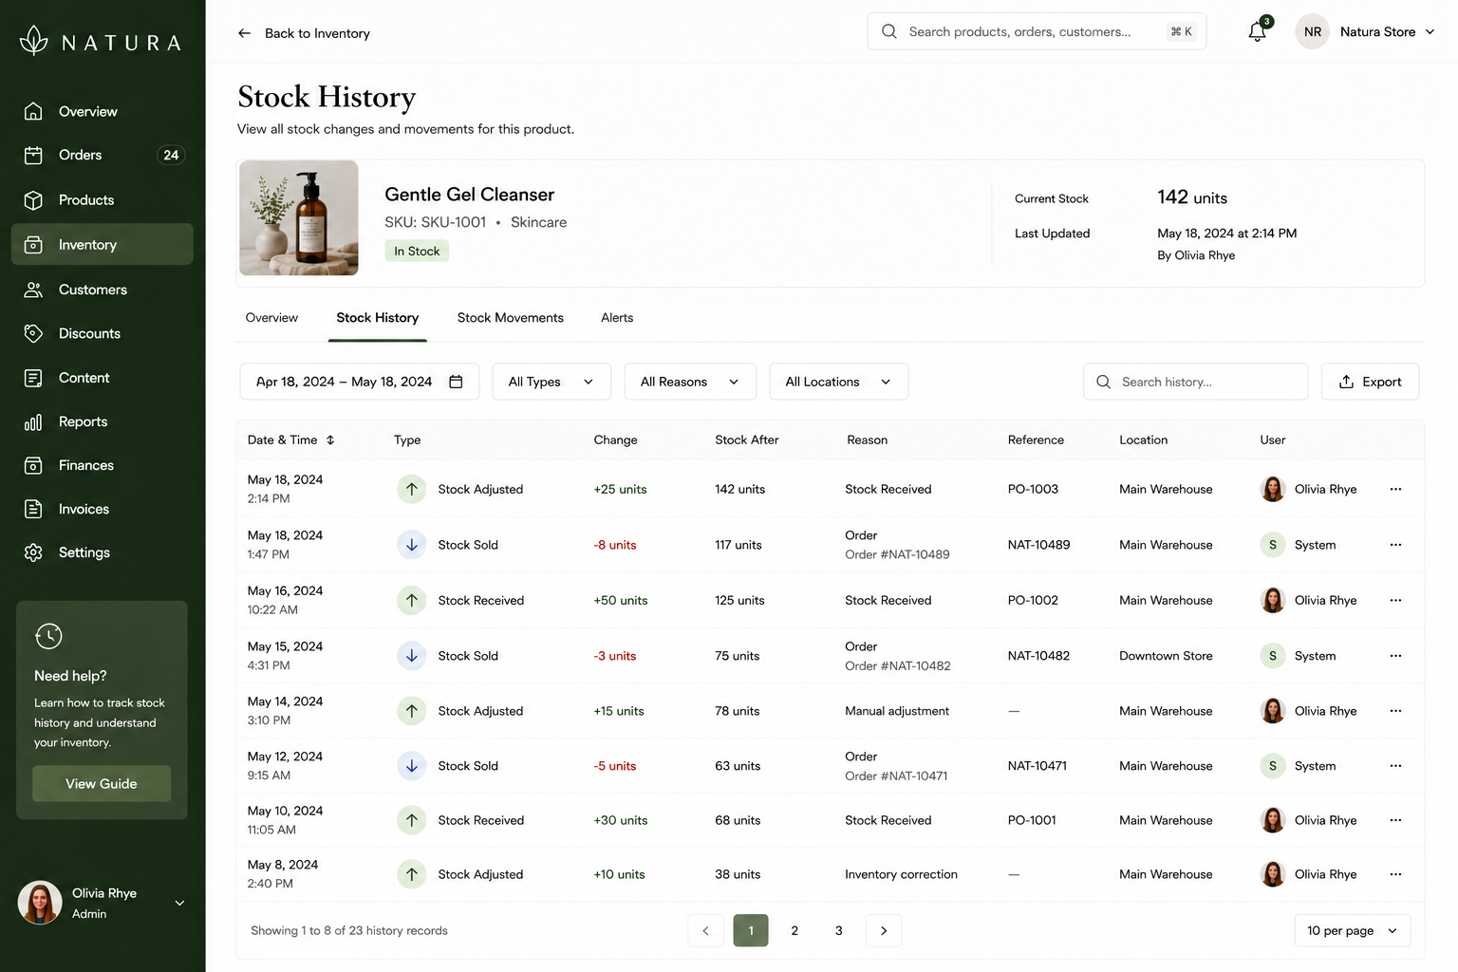This screenshot has height=972, width=1458.
Task: Click reference PO-1003
Action: coord(1033,489)
